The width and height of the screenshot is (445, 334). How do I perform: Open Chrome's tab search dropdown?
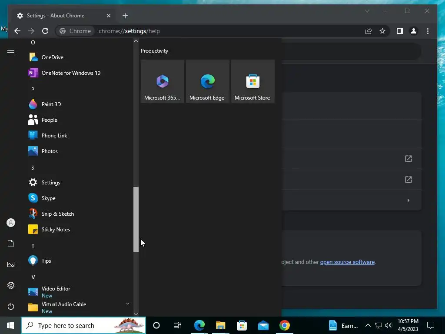click(367, 11)
